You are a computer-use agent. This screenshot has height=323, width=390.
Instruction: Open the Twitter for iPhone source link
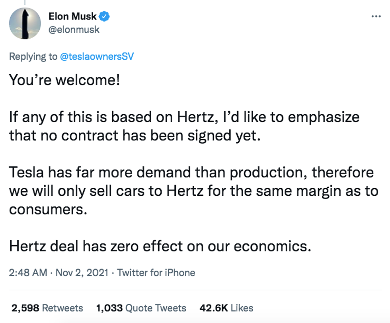[x=156, y=273]
